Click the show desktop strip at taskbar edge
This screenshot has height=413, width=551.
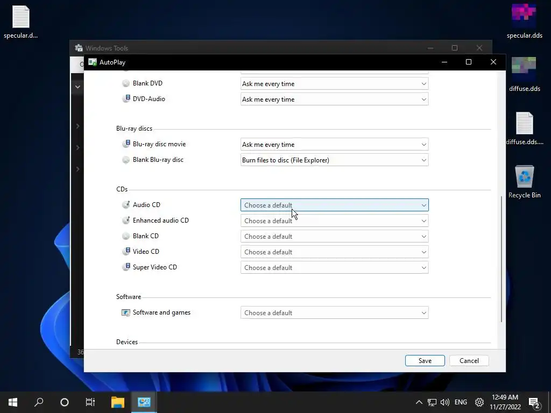click(x=549, y=402)
